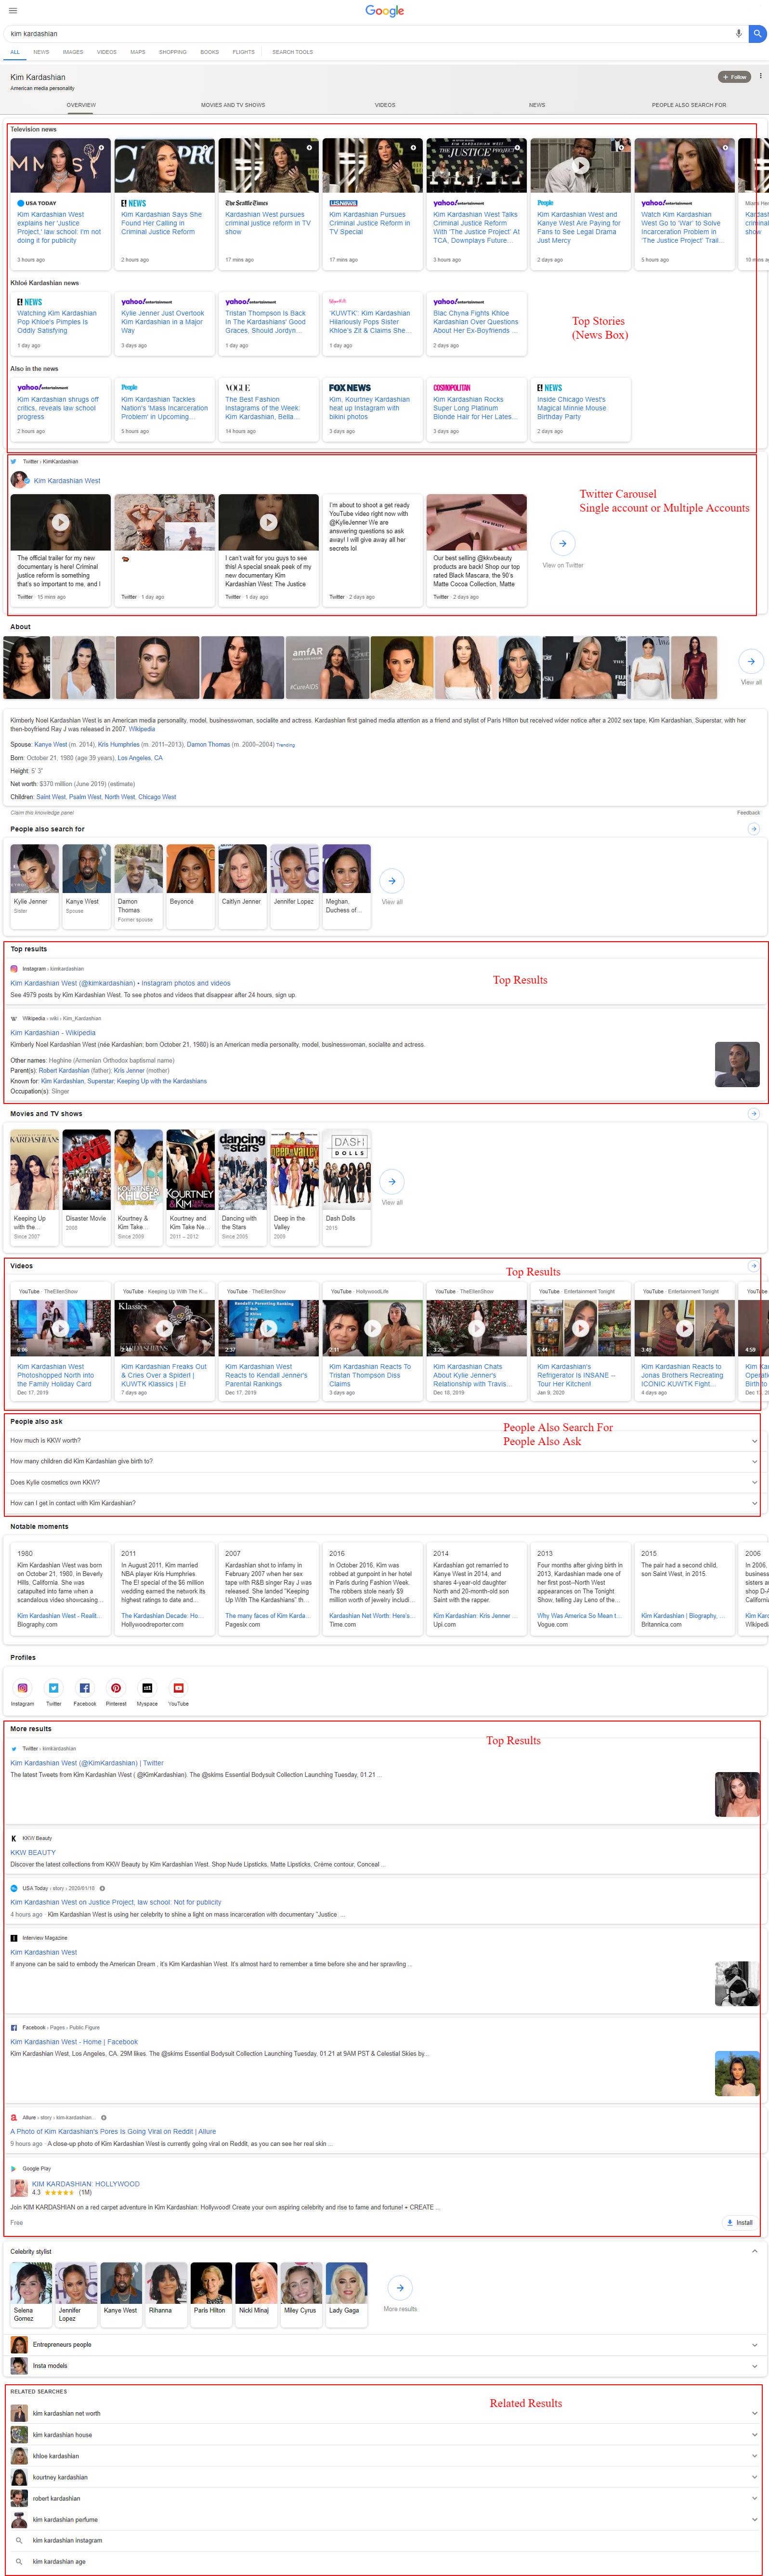Expand 'How much is KKW worth?' question
The height and width of the screenshot is (2576, 769).
tap(753, 1441)
